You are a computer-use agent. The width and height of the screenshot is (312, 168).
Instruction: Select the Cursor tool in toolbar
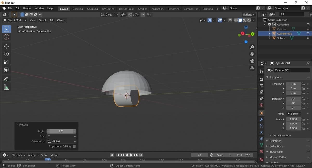point(6,37)
